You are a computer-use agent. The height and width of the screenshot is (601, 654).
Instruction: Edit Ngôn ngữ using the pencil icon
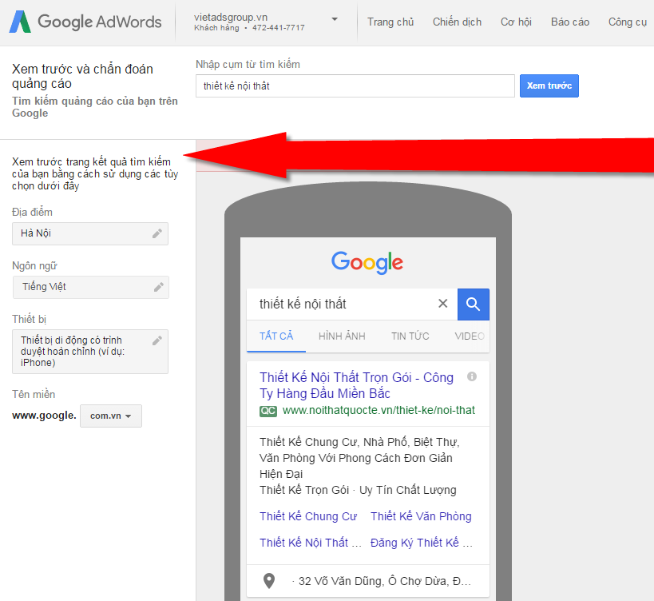coord(157,287)
